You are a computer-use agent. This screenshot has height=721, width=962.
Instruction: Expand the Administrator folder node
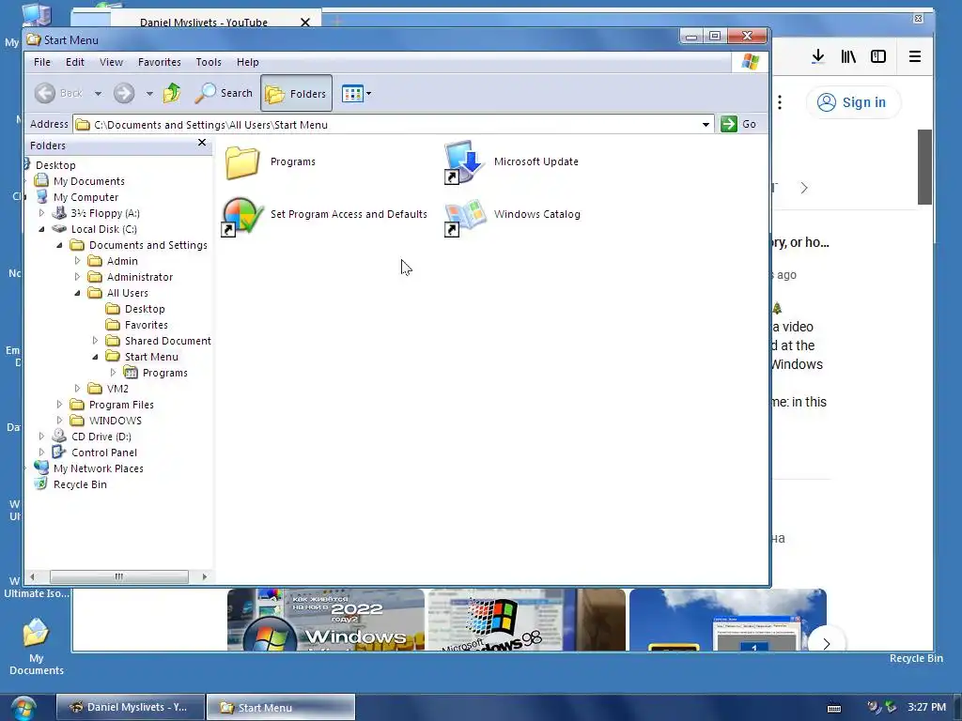click(77, 277)
